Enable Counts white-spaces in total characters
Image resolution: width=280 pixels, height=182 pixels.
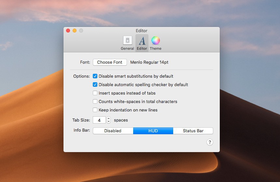click(x=95, y=101)
